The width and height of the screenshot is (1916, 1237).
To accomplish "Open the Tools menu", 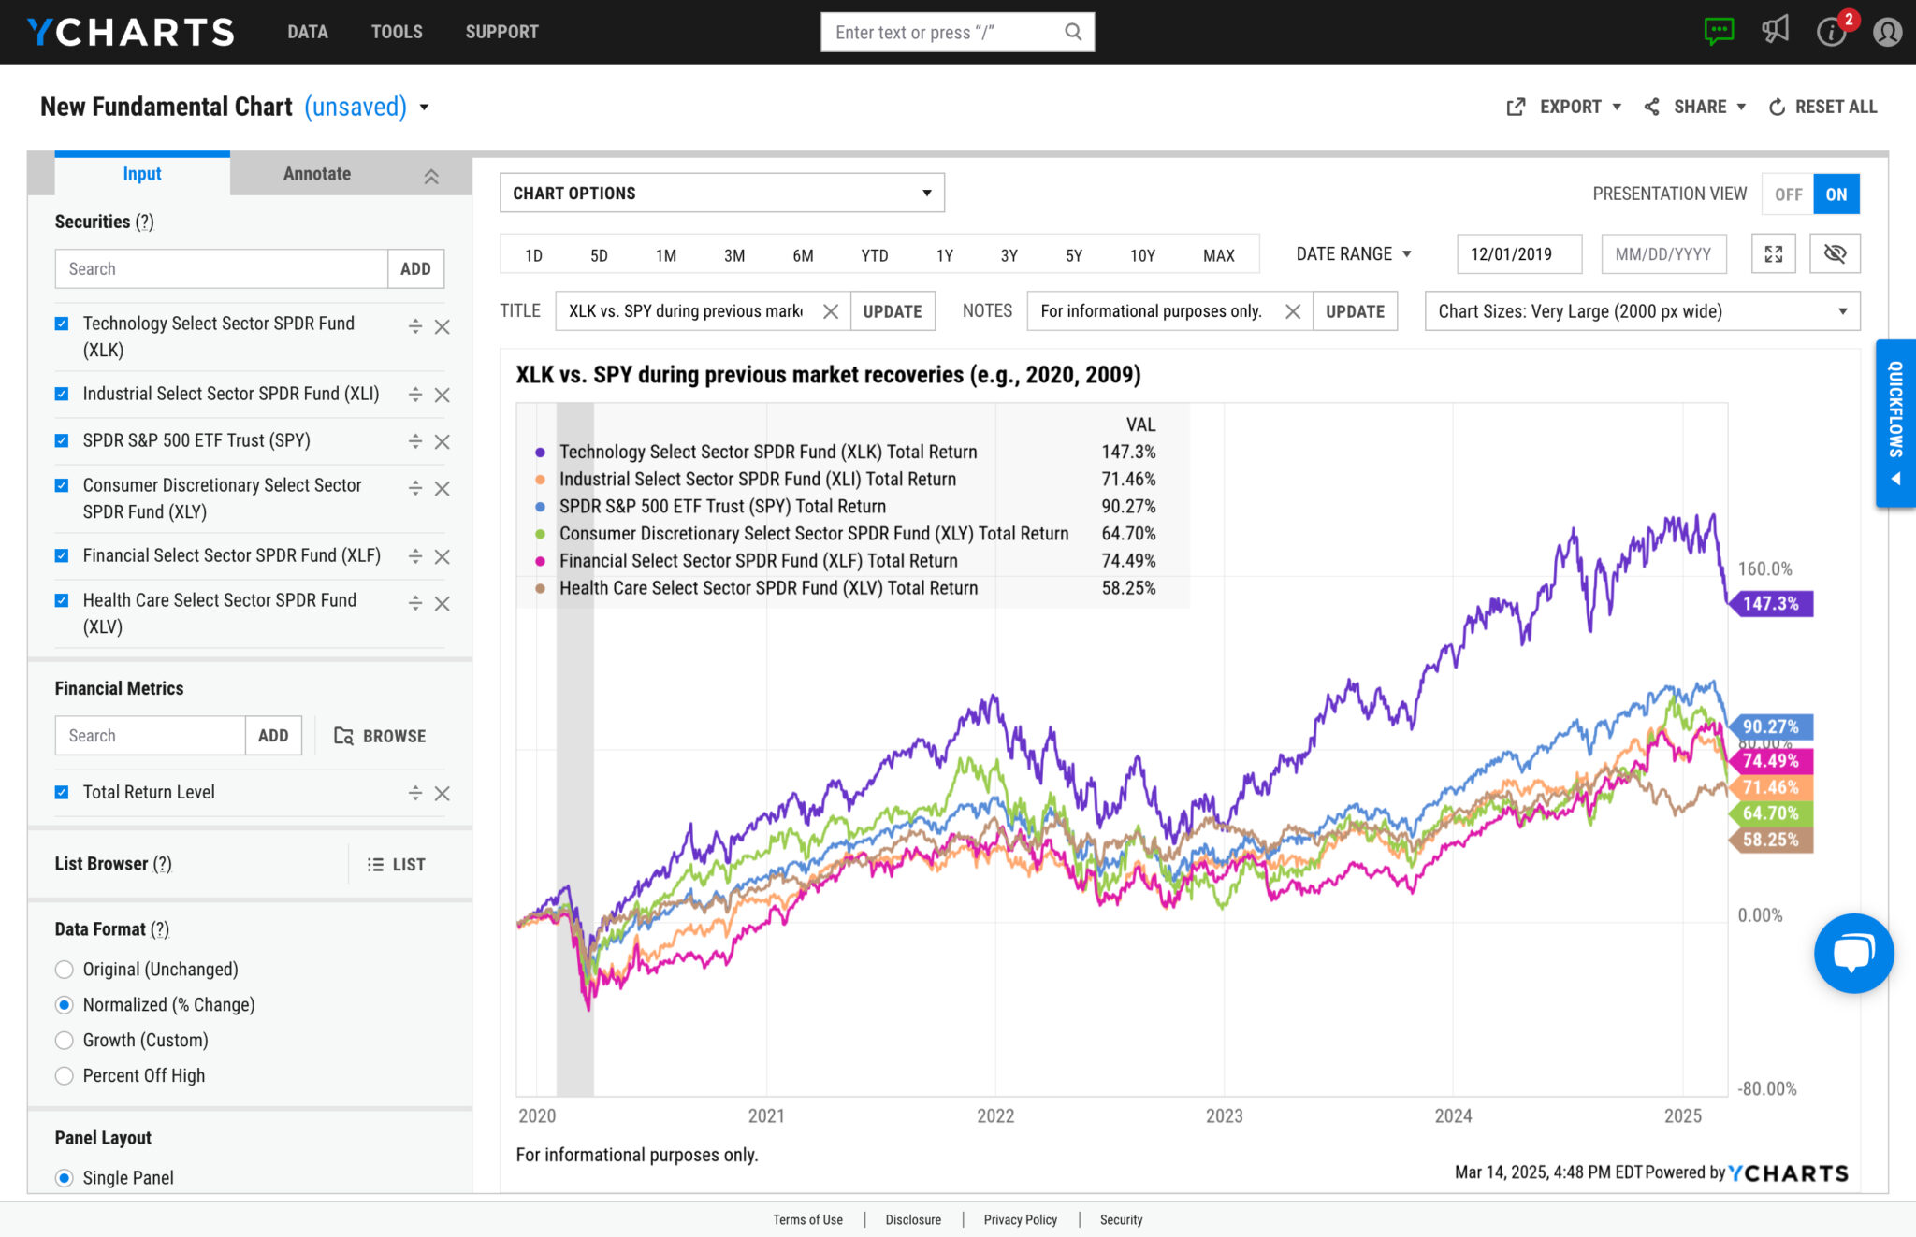I will (x=397, y=31).
